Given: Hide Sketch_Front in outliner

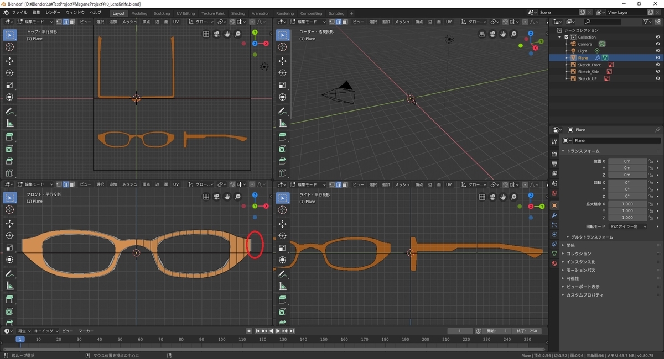Looking at the screenshot, I should tap(658, 65).
